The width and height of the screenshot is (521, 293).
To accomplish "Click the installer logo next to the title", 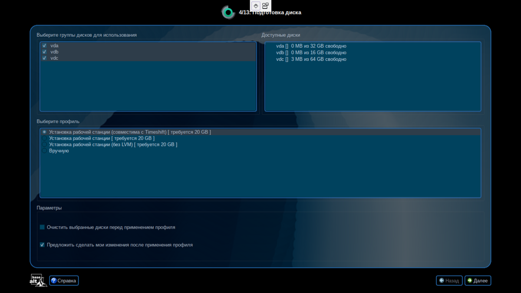I will 228,12.
